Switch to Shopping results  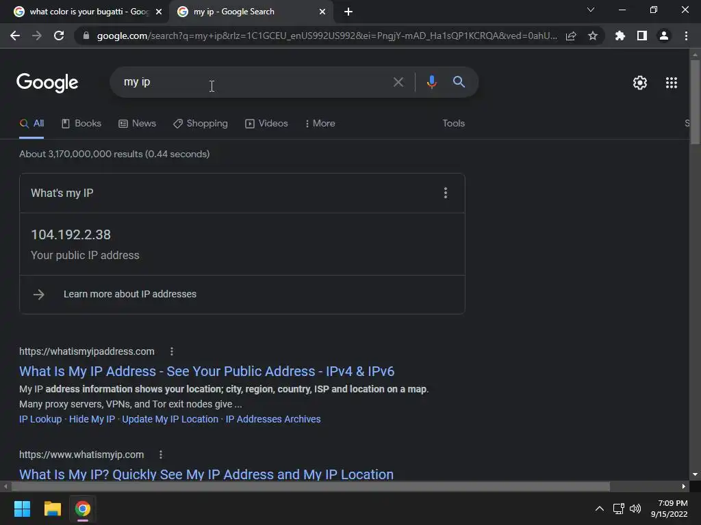[x=201, y=124]
